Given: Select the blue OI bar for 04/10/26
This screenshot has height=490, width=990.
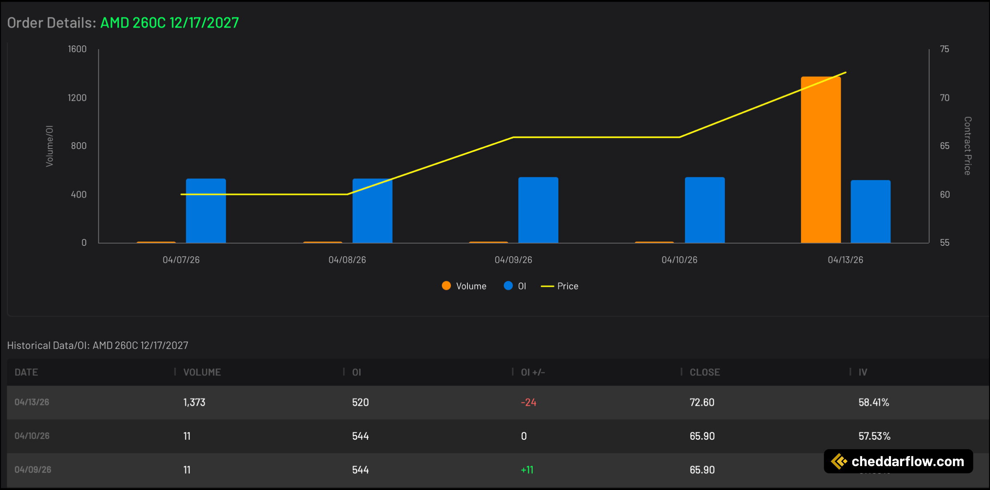Looking at the screenshot, I should click(x=705, y=210).
